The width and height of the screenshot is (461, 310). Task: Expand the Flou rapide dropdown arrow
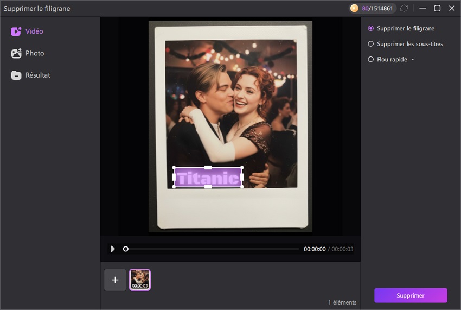413,60
